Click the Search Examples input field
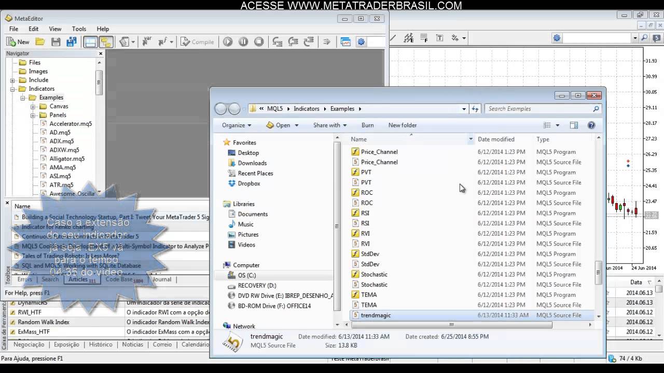 tap(543, 109)
